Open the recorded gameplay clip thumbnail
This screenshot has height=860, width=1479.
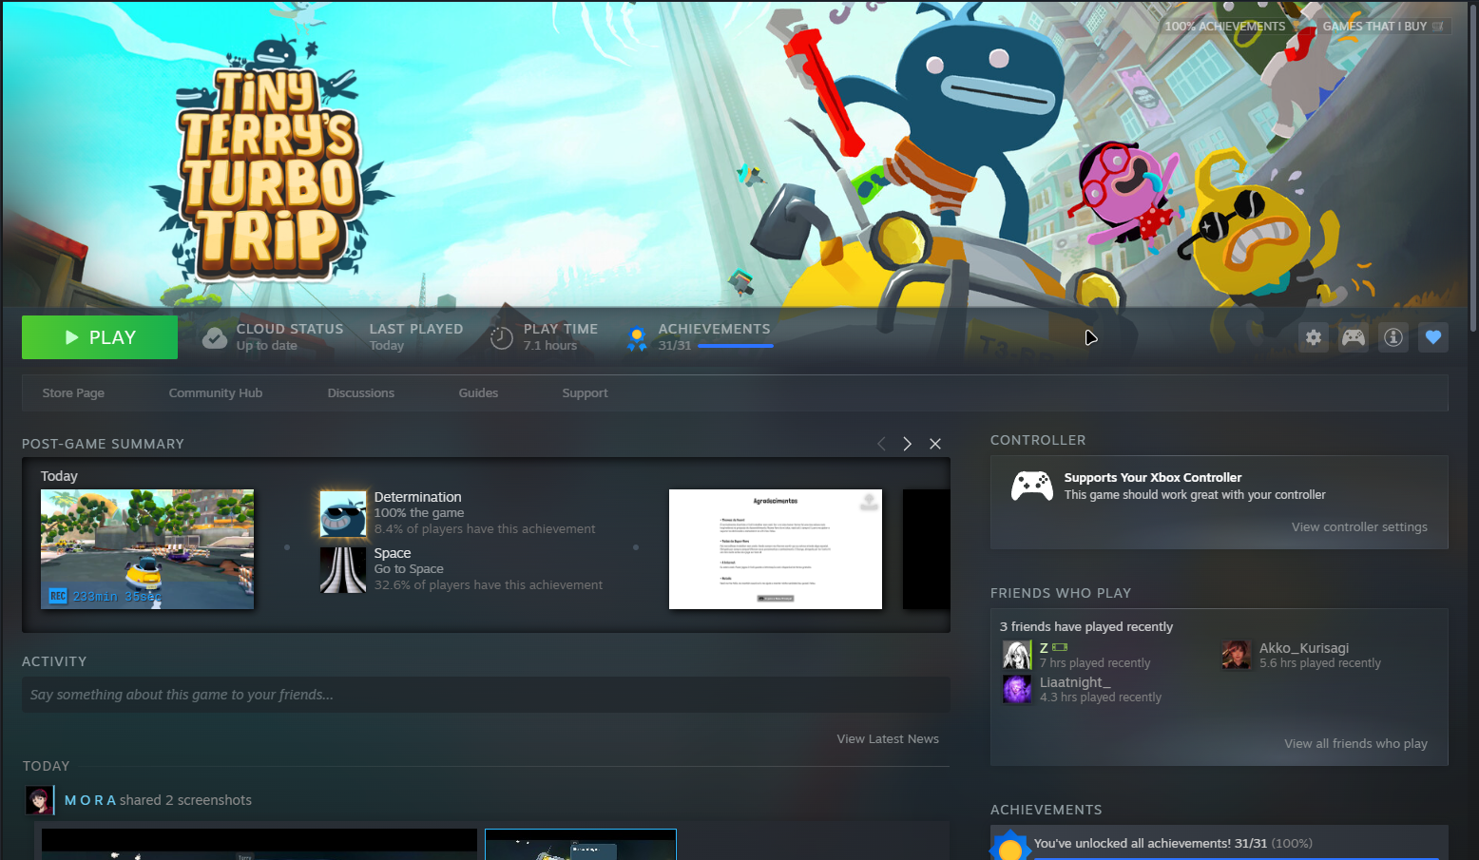pyautogui.click(x=147, y=549)
